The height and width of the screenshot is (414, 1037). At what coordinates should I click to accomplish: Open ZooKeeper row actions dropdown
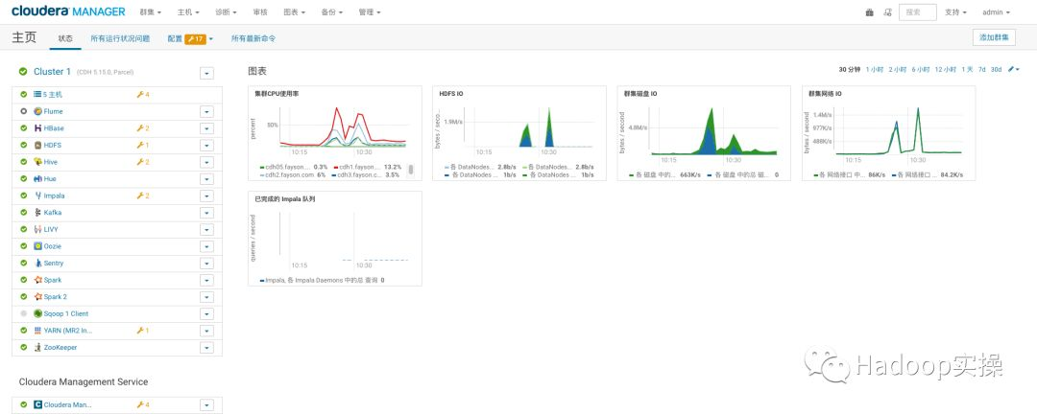(207, 347)
